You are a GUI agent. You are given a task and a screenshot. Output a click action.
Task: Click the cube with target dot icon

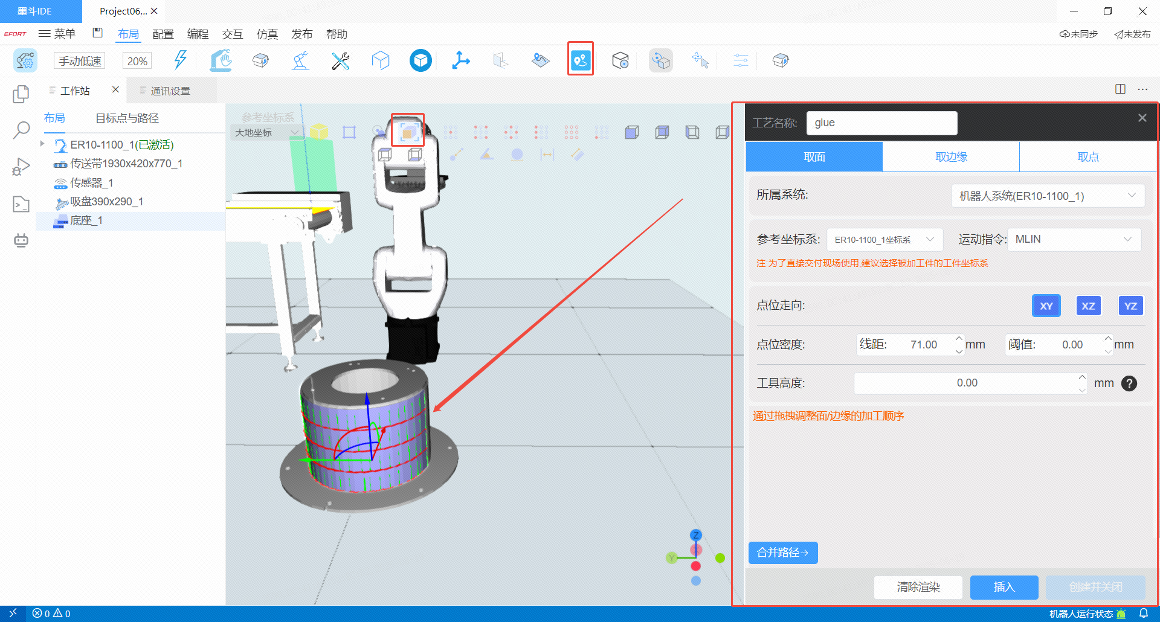tap(620, 60)
